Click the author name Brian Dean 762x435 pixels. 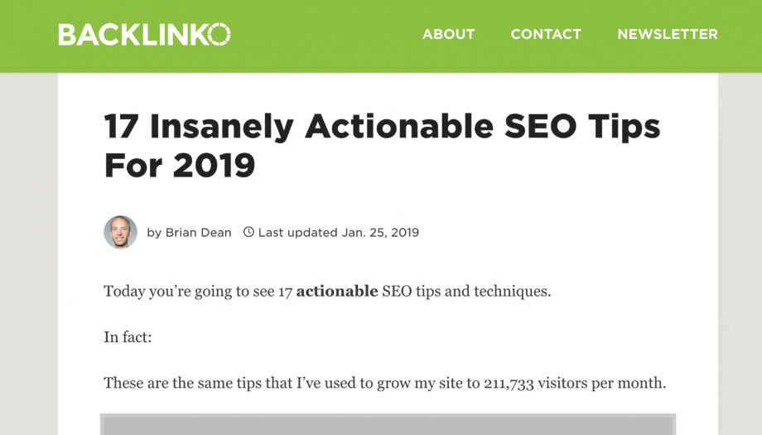coord(198,232)
